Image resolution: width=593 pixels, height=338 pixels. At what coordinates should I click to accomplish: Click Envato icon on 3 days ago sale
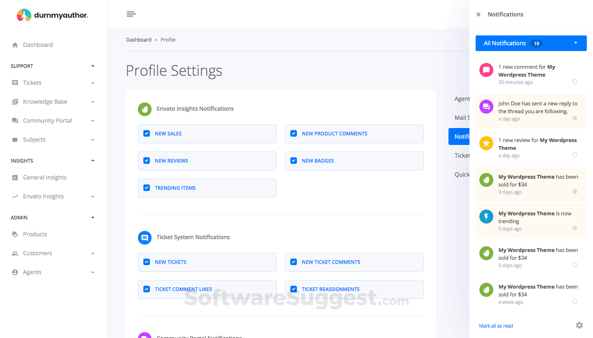pos(486,180)
